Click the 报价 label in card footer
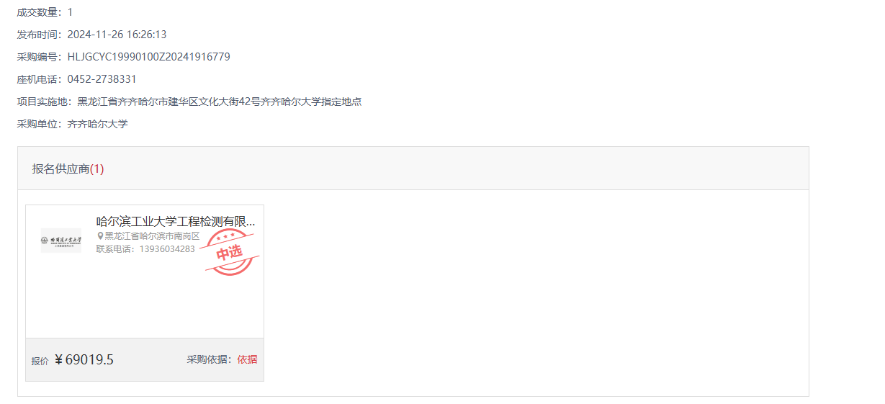 click(x=40, y=361)
